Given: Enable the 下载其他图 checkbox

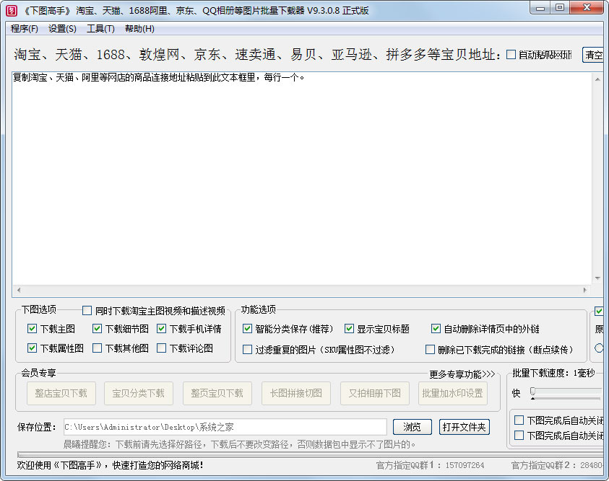Looking at the screenshot, I should click(x=97, y=348).
